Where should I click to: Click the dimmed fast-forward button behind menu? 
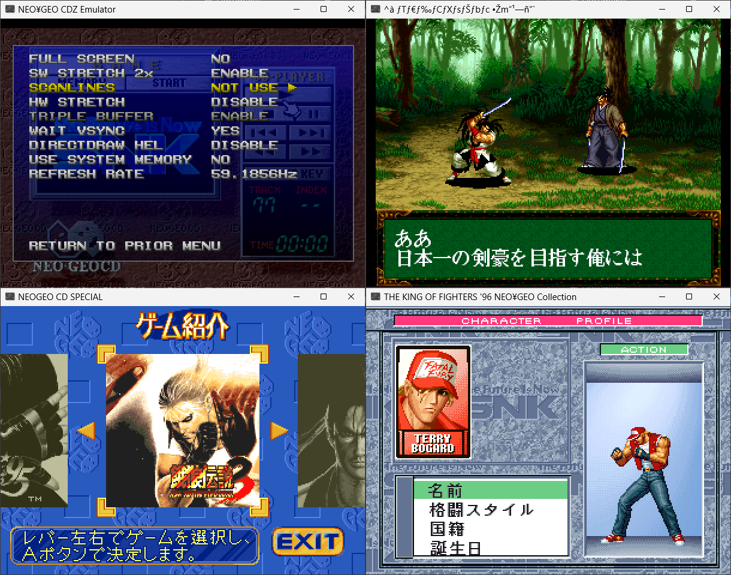(x=310, y=151)
